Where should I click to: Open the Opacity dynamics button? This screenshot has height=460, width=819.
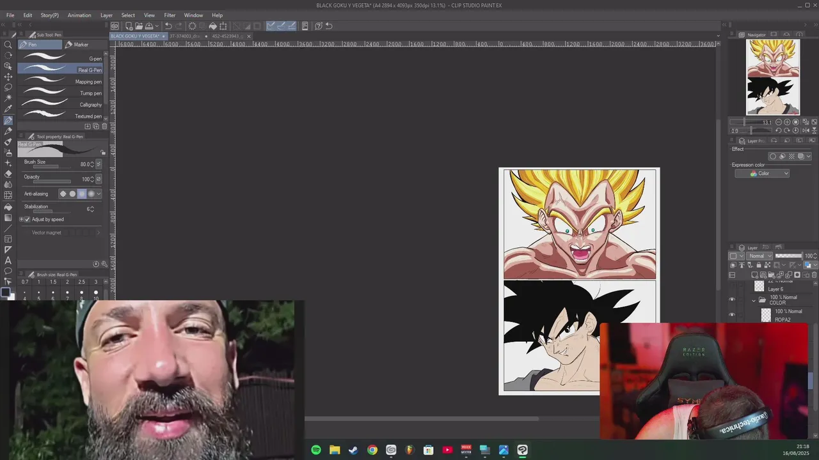coord(98,180)
